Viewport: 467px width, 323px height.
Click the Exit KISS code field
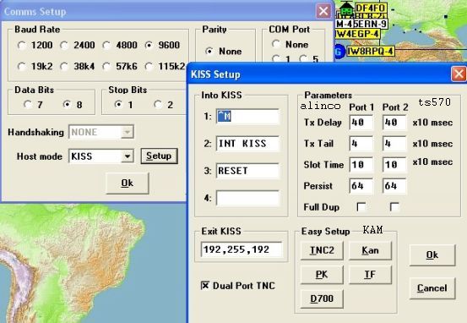click(x=242, y=249)
